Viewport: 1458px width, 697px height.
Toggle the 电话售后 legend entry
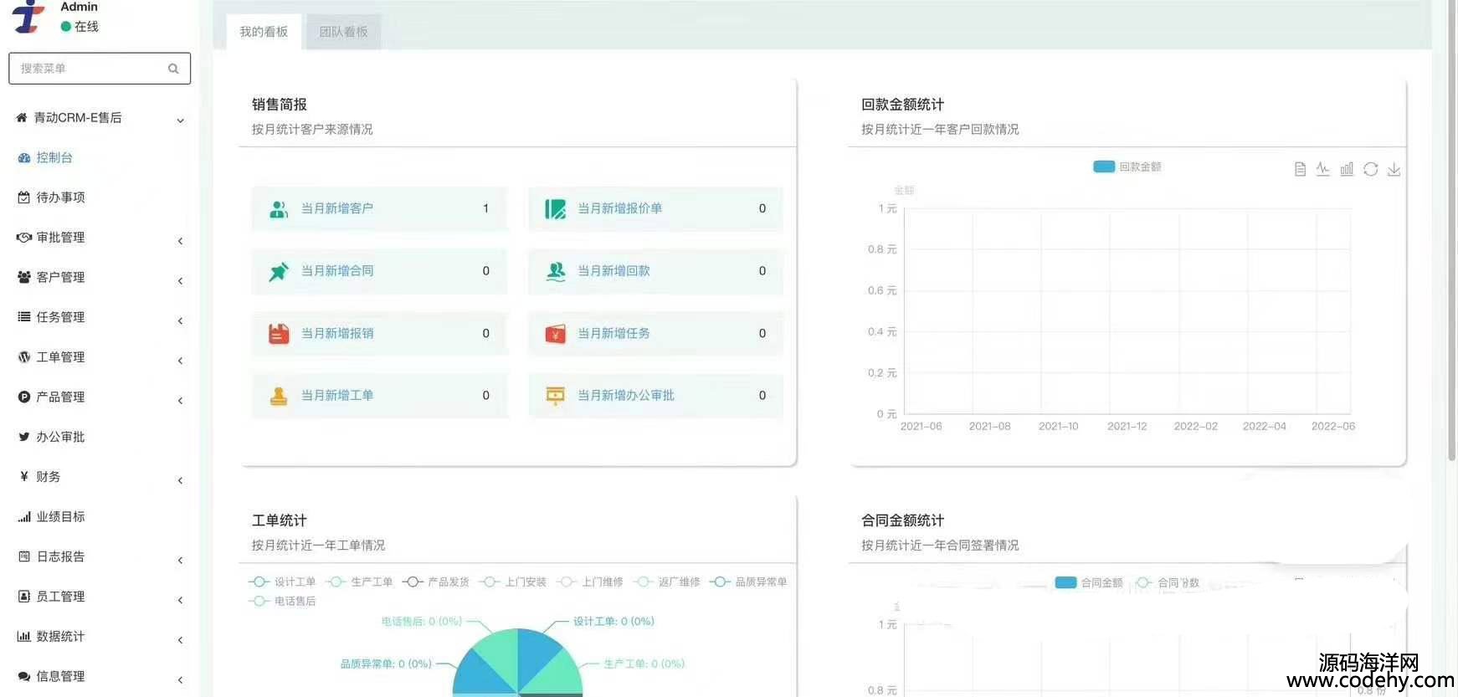[282, 601]
